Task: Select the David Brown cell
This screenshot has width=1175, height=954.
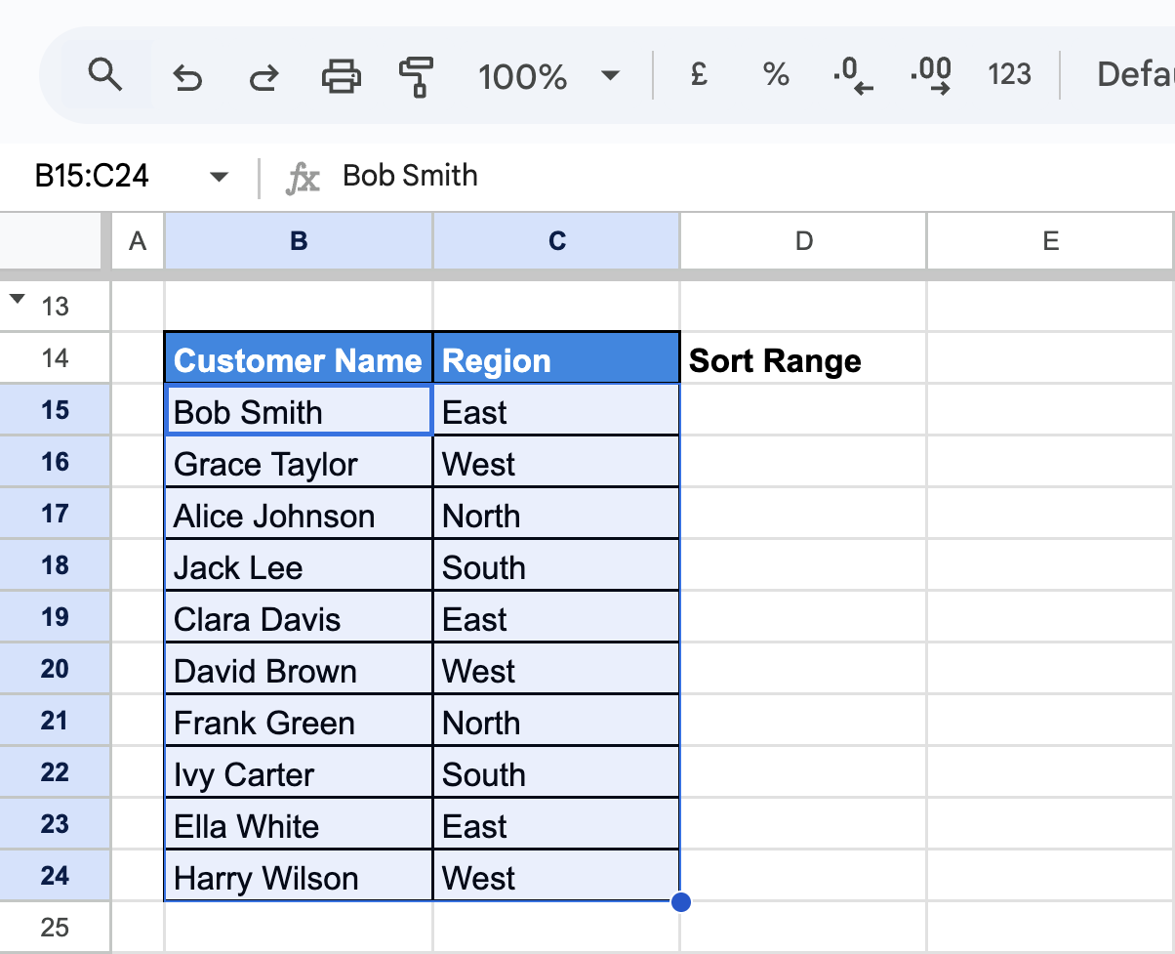Action: point(299,669)
